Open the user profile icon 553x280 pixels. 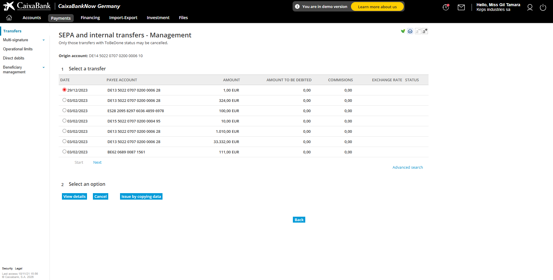530,7
